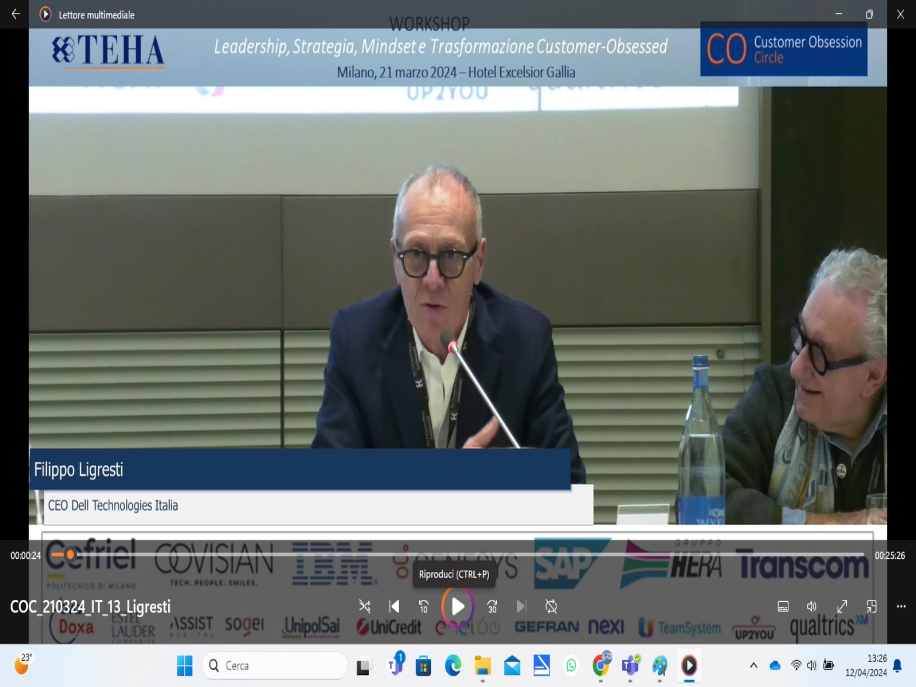The width and height of the screenshot is (916, 687).
Task: Open the weather widget showing 23°
Action: pyautogui.click(x=23, y=665)
